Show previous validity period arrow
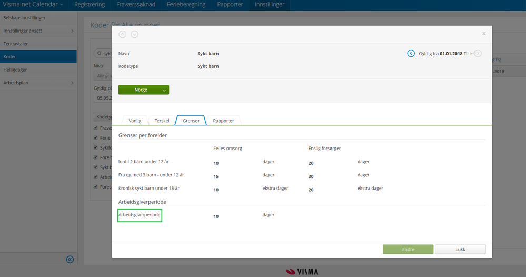This screenshot has height=277, width=526. pyautogui.click(x=411, y=53)
